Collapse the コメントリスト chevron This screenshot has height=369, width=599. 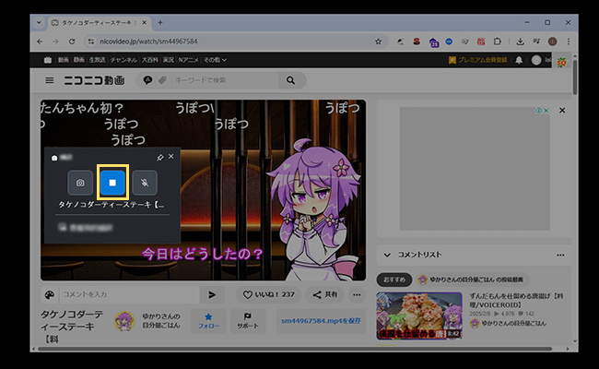(387, 255)
